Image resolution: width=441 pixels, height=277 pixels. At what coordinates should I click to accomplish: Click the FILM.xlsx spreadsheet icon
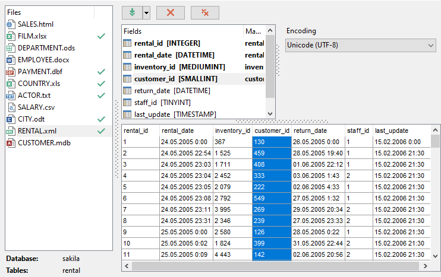pyautogui.click(x=10, y=36)
